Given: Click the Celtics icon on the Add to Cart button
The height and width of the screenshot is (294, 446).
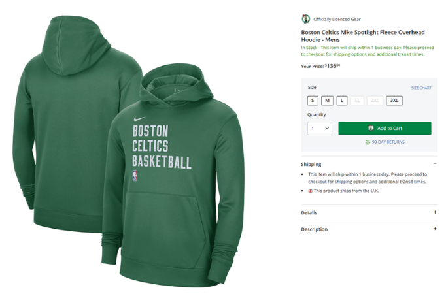Looking at the screenshot, I should [371, 128].
